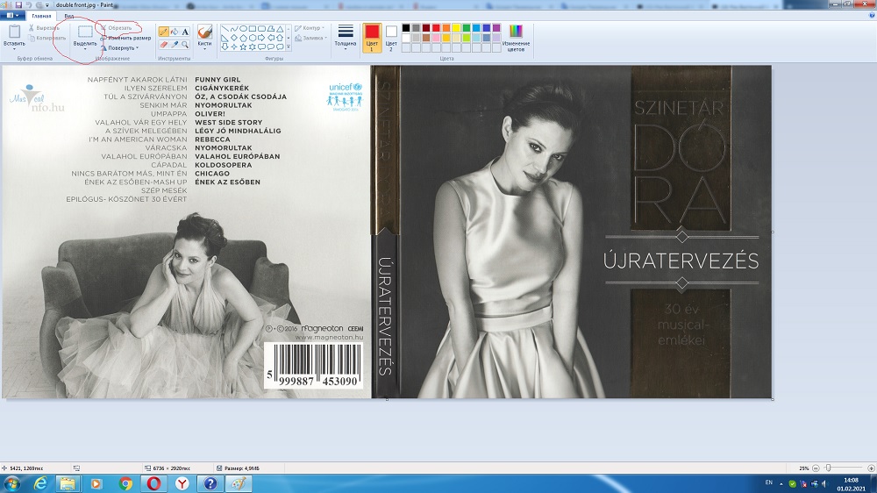The height and width of the screenshot is (493, 877).
Task: Select the Text tool (A)
Action: 185,32
